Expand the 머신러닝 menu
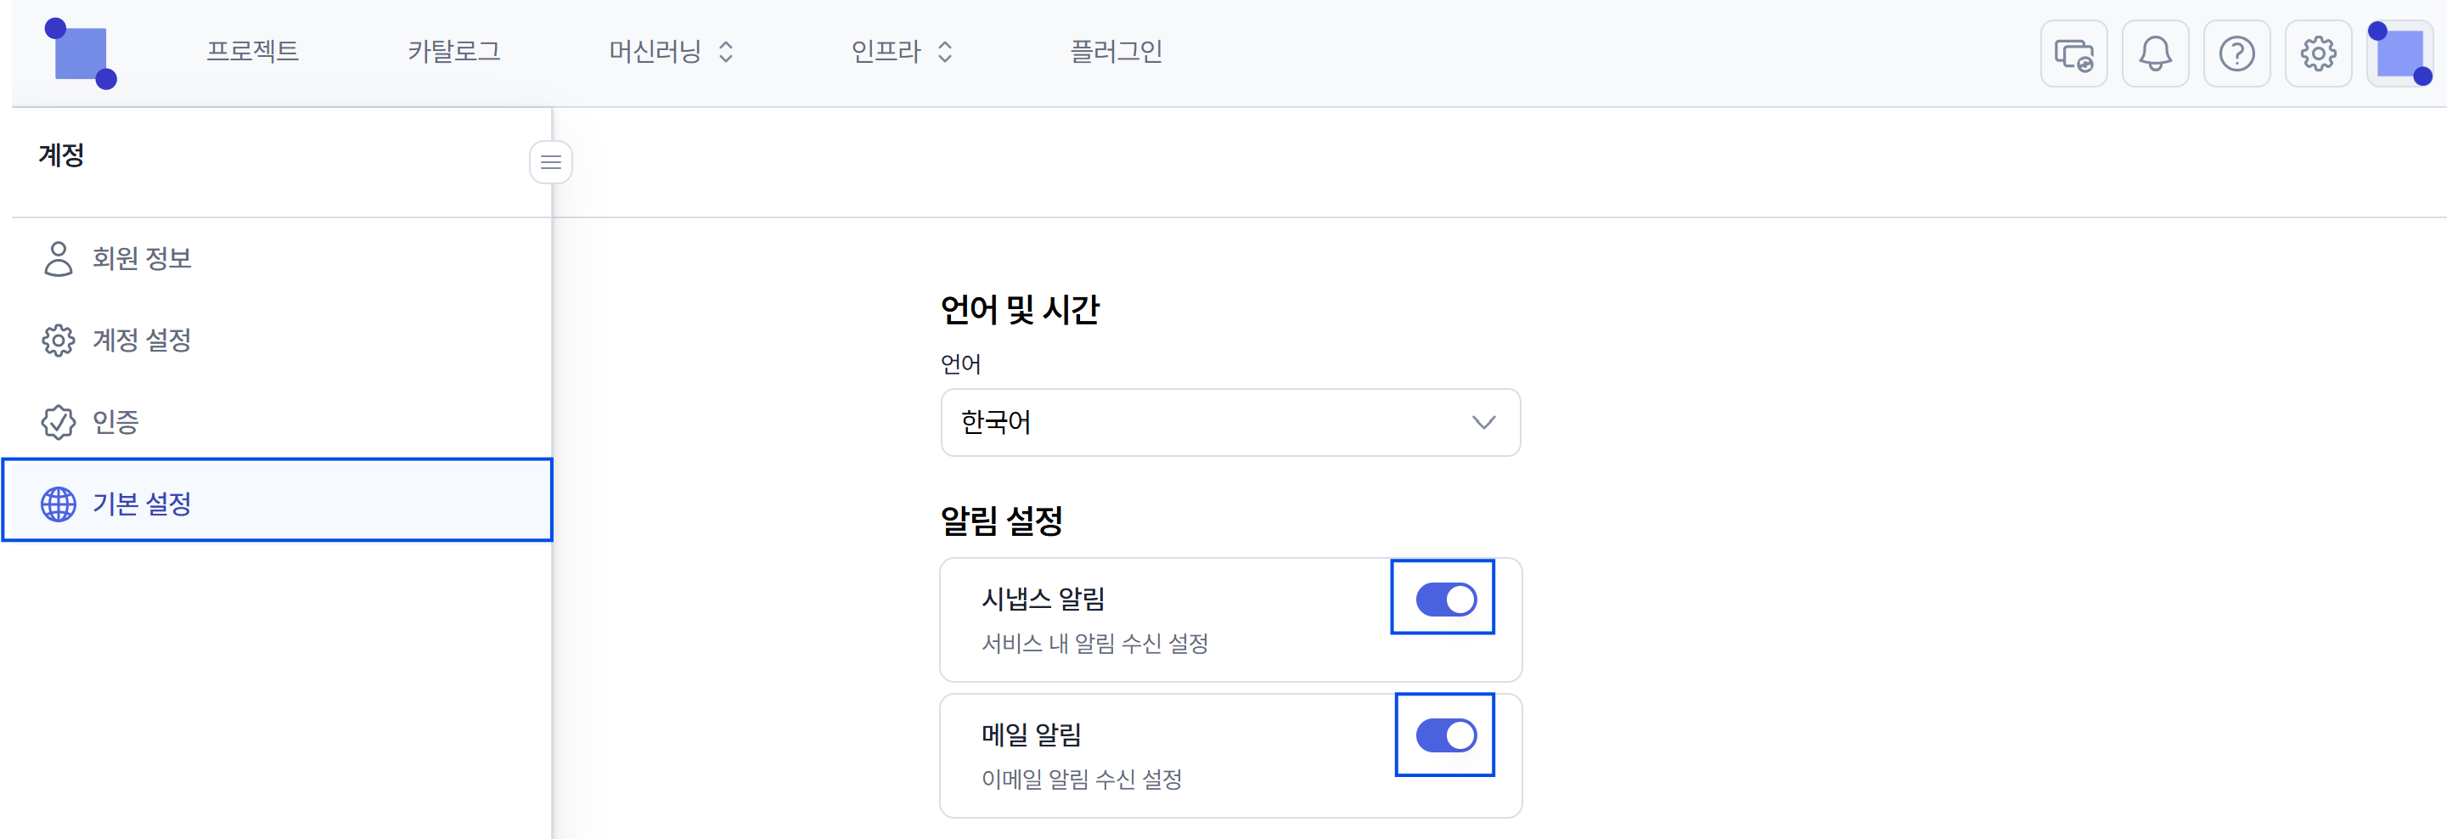 671,51
